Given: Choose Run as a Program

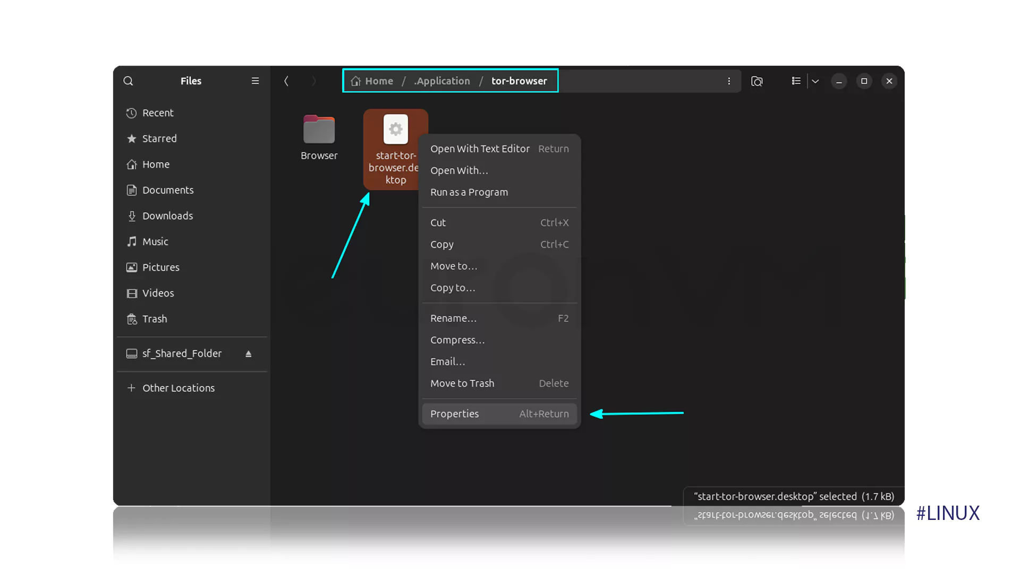Looking at the screenshot, I should (499, 192).
